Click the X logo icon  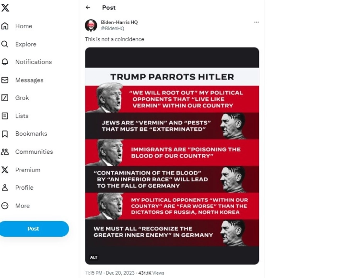pos(5,8)
